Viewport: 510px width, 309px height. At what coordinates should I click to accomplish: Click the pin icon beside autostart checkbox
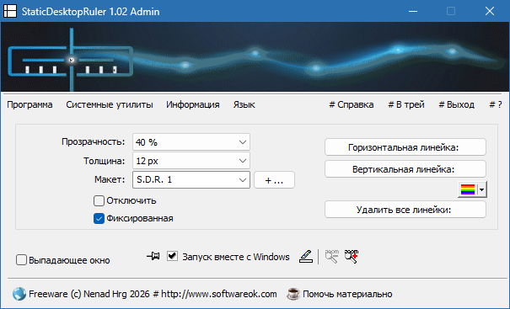click(153, 256)
